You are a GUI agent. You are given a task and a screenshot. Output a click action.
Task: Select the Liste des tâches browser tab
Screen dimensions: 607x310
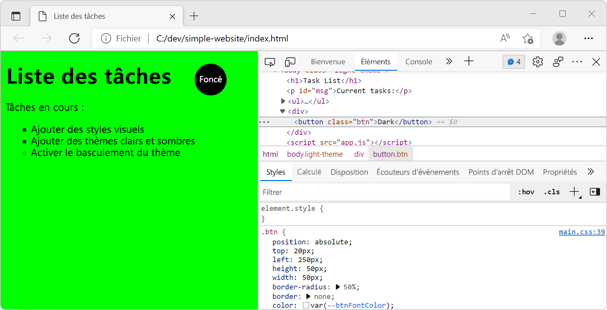[105, 16]
